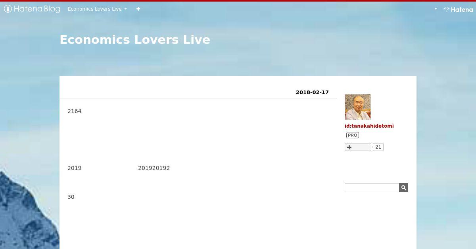Screen dimensions: 476x249
Task: Expand the Economics Lovers Live blog menu
Action: (x=97, y=9)
